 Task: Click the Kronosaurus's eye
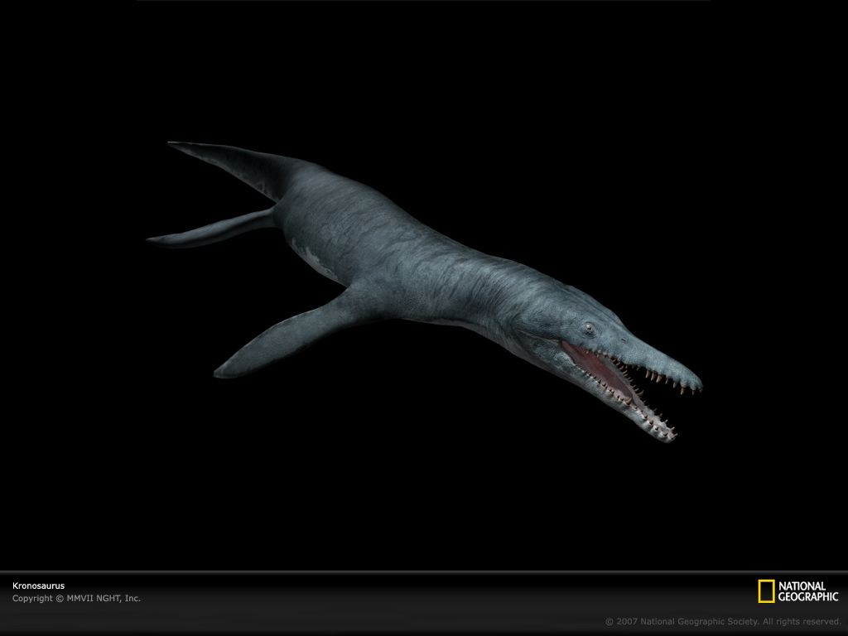tap(587, 329)
